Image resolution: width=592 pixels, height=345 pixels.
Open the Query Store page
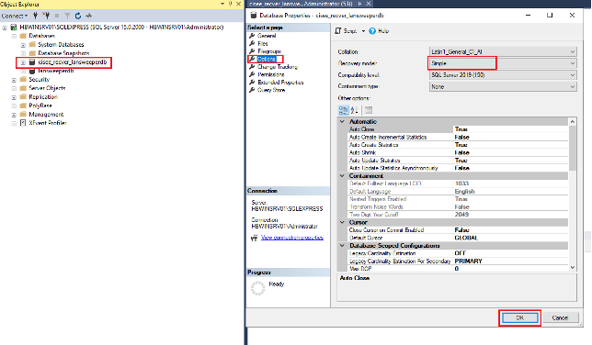[x=271, y=90]
